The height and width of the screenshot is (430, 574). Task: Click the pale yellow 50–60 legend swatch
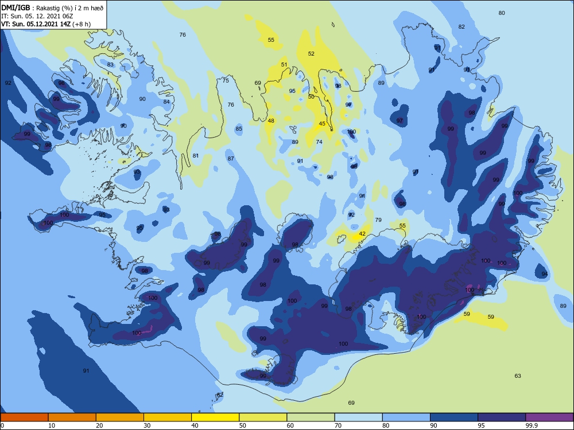click(x=263, y=417)
